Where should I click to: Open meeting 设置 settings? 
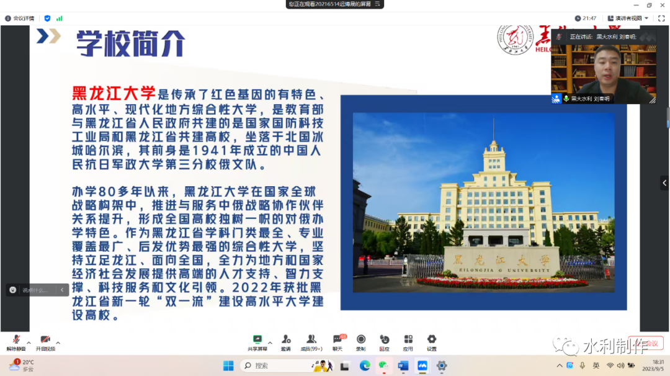(x=432, y=342)
